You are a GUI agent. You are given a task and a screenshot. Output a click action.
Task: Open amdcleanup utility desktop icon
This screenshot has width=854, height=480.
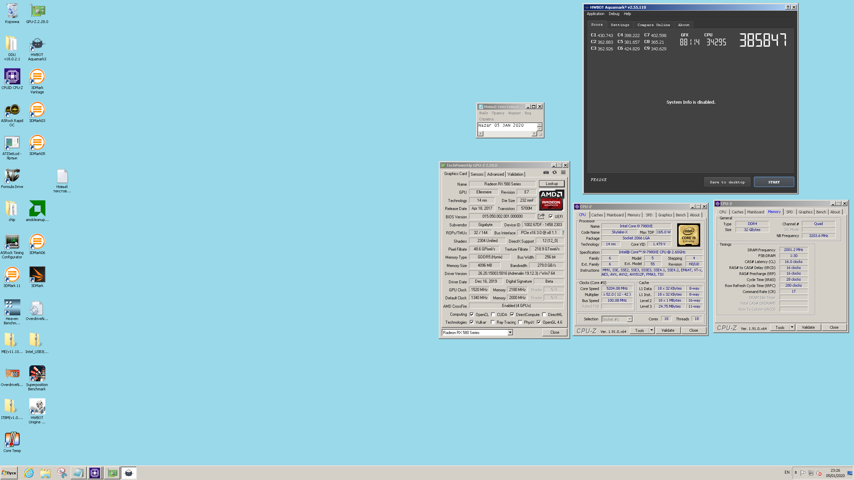(x=37, y=211)
